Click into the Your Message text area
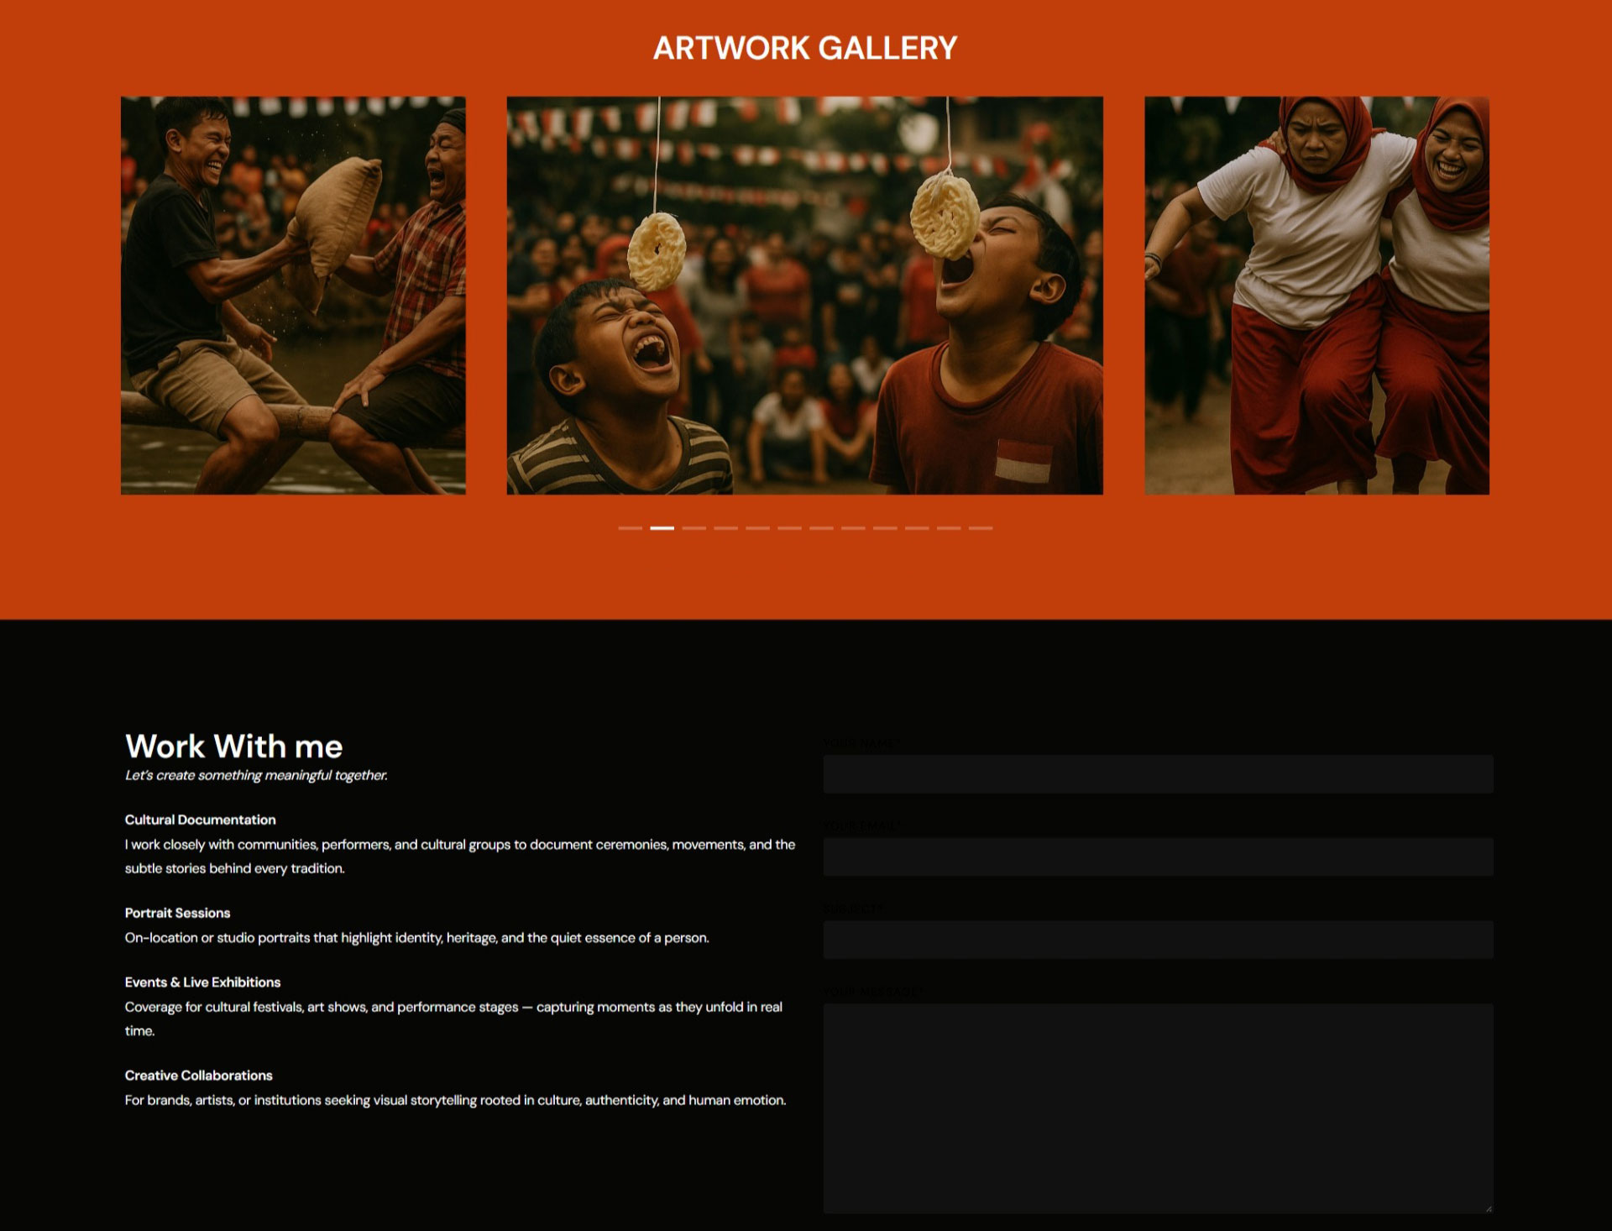 [x=1158, y=1108]
